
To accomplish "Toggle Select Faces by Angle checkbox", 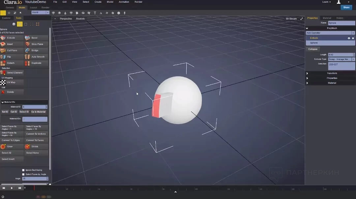I will [x=23, y=174].
